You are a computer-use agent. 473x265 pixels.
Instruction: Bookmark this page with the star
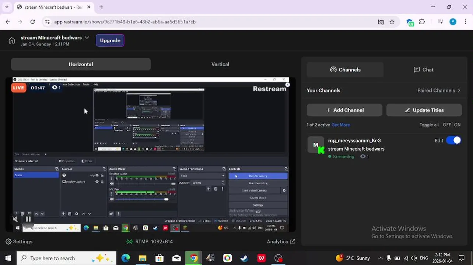tap(392, 22)
